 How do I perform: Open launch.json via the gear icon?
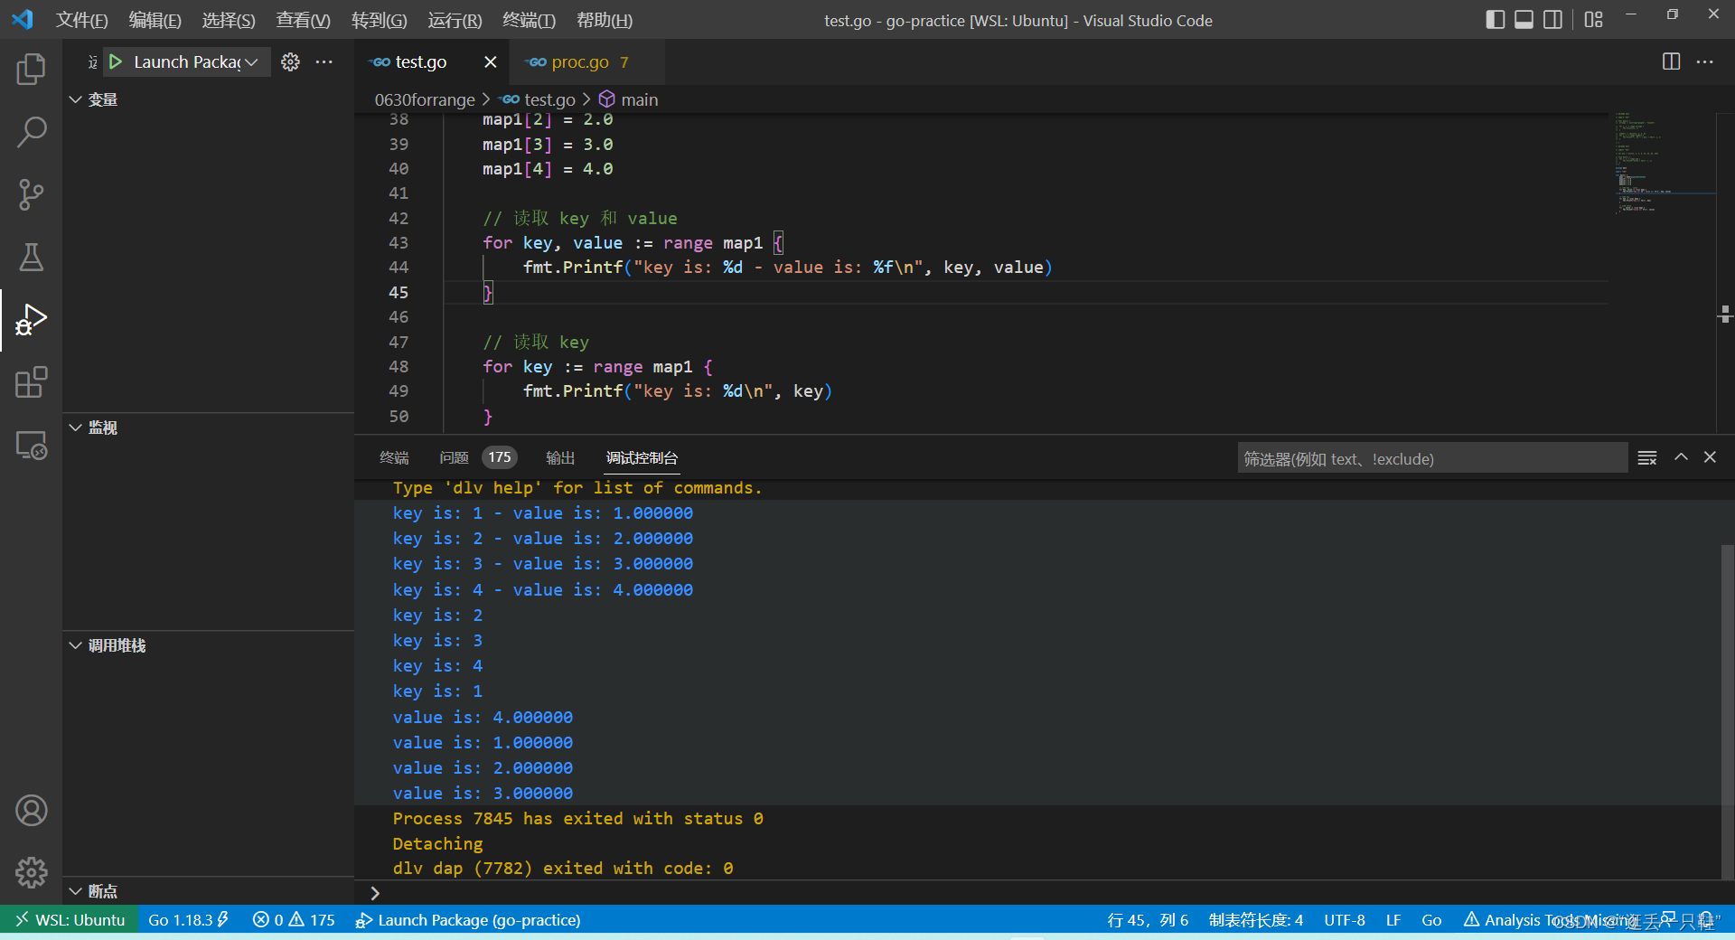[290, 61]
